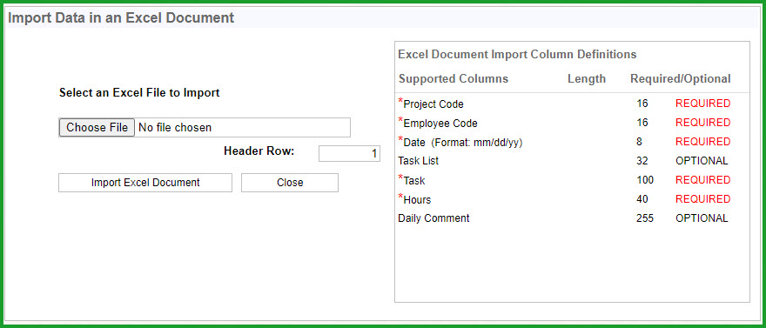Click OPTIONAL next to Task List
Screen dimensions: 766x328
702,161
